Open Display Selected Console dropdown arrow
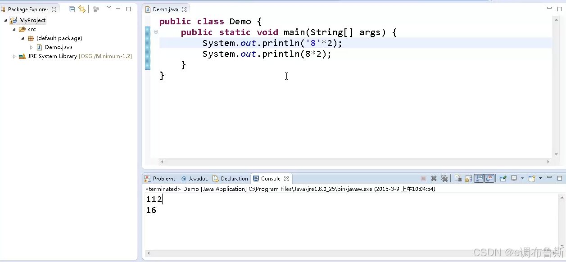 tap(522, 179)
